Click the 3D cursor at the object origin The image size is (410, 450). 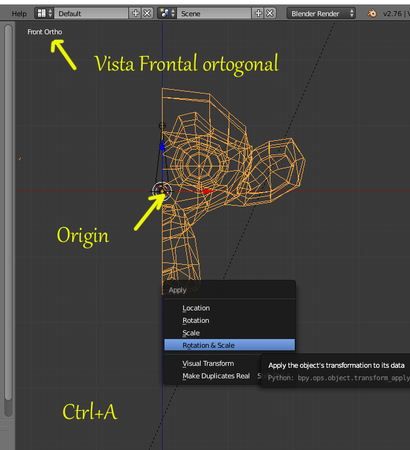click(162, 191)
